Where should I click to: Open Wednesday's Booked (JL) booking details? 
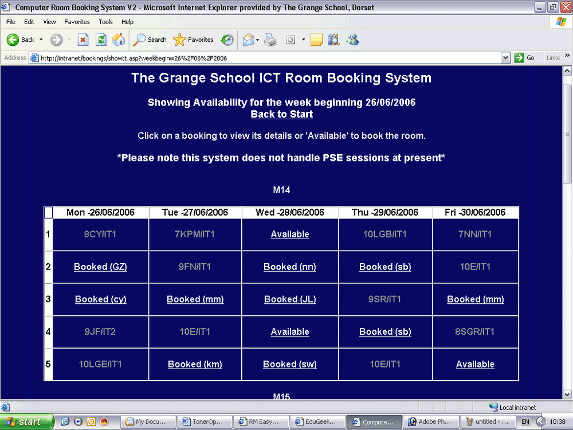pyautogui.click(x=290, y=299)
